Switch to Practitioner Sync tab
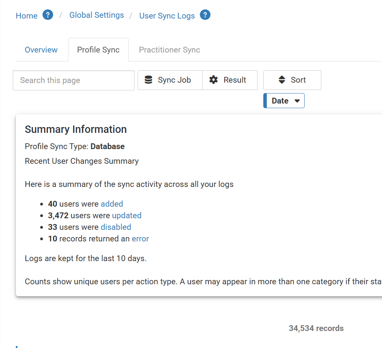 coord(170,50)
